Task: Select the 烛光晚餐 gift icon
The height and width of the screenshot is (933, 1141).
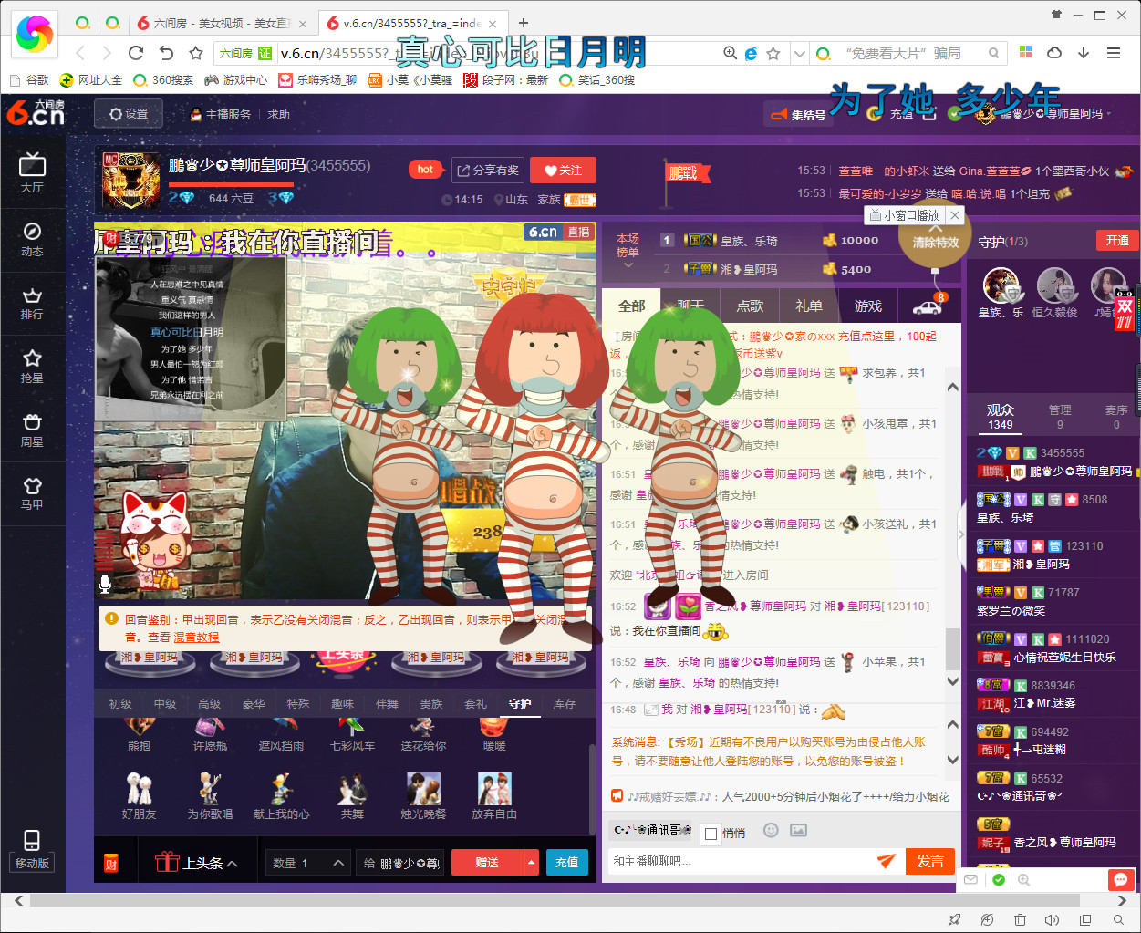Action: coord(423,796)
